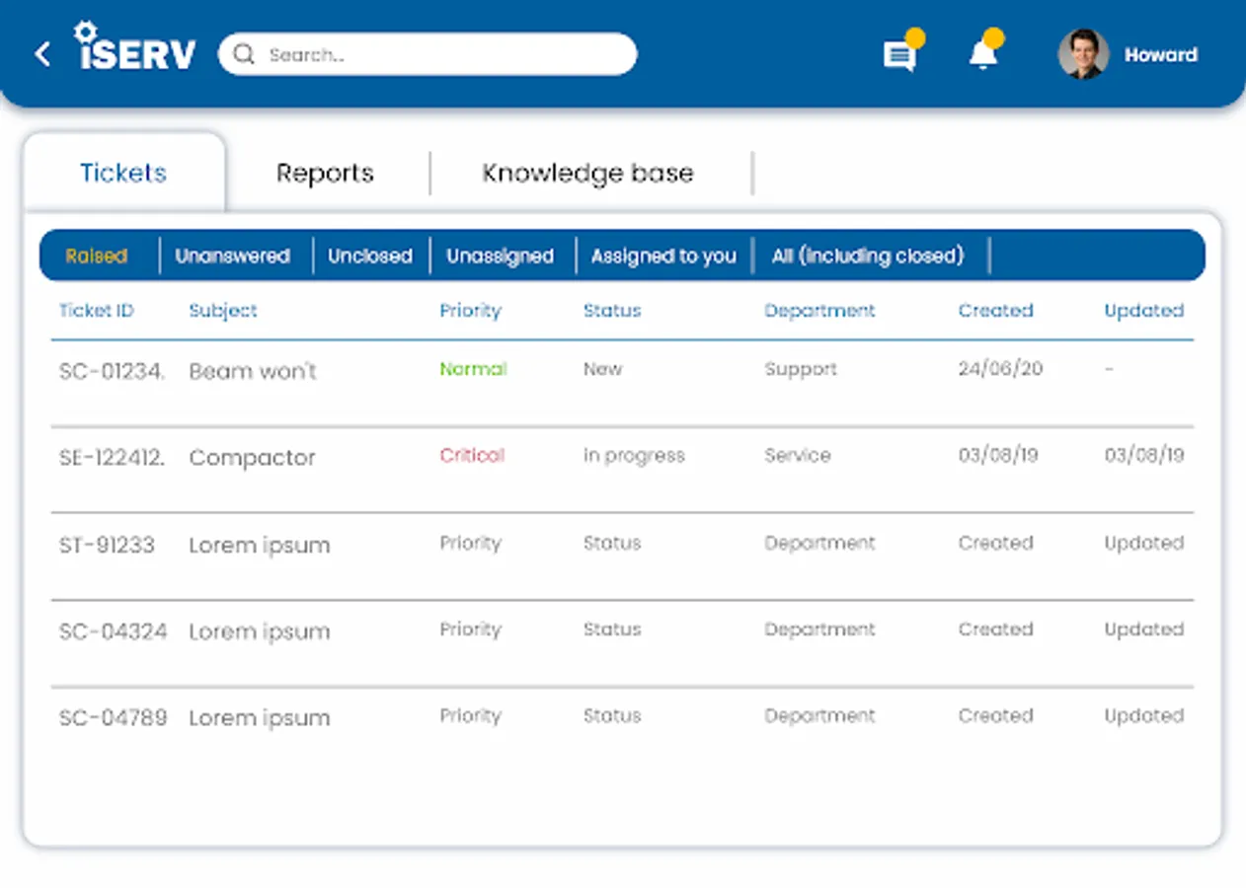The width and height of the screenshot is (1246, 888).
Task: Open the notifications bell icon
Action: coord(982,55)
